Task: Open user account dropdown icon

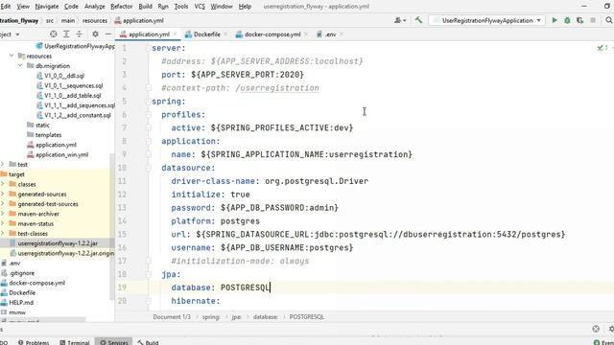Action: click(400, 20)
